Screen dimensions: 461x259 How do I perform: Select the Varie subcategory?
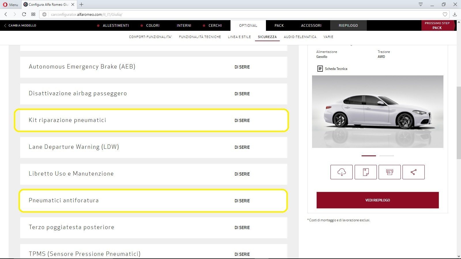point(328,37)
